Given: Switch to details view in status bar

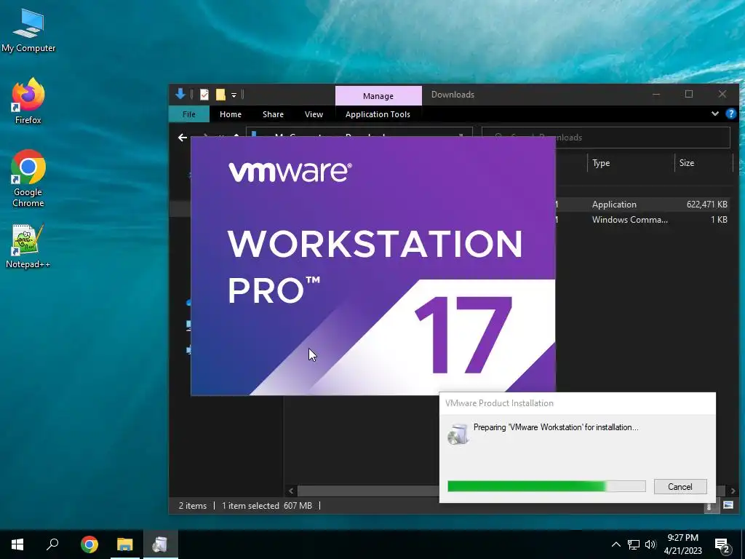Looking at the screenshot, I should [x=709, y=507].
